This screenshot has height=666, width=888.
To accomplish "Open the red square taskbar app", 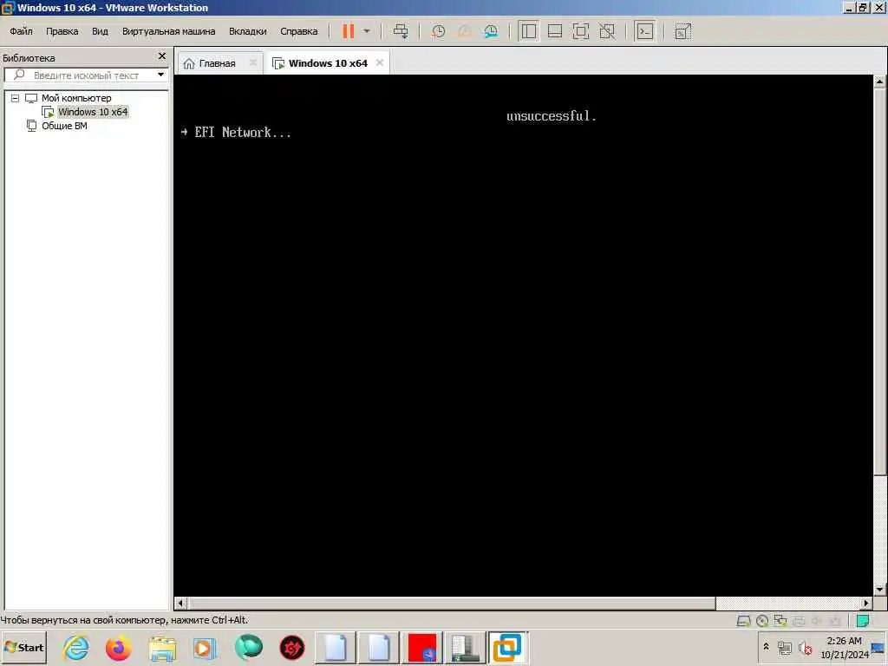I will point(422,647).
